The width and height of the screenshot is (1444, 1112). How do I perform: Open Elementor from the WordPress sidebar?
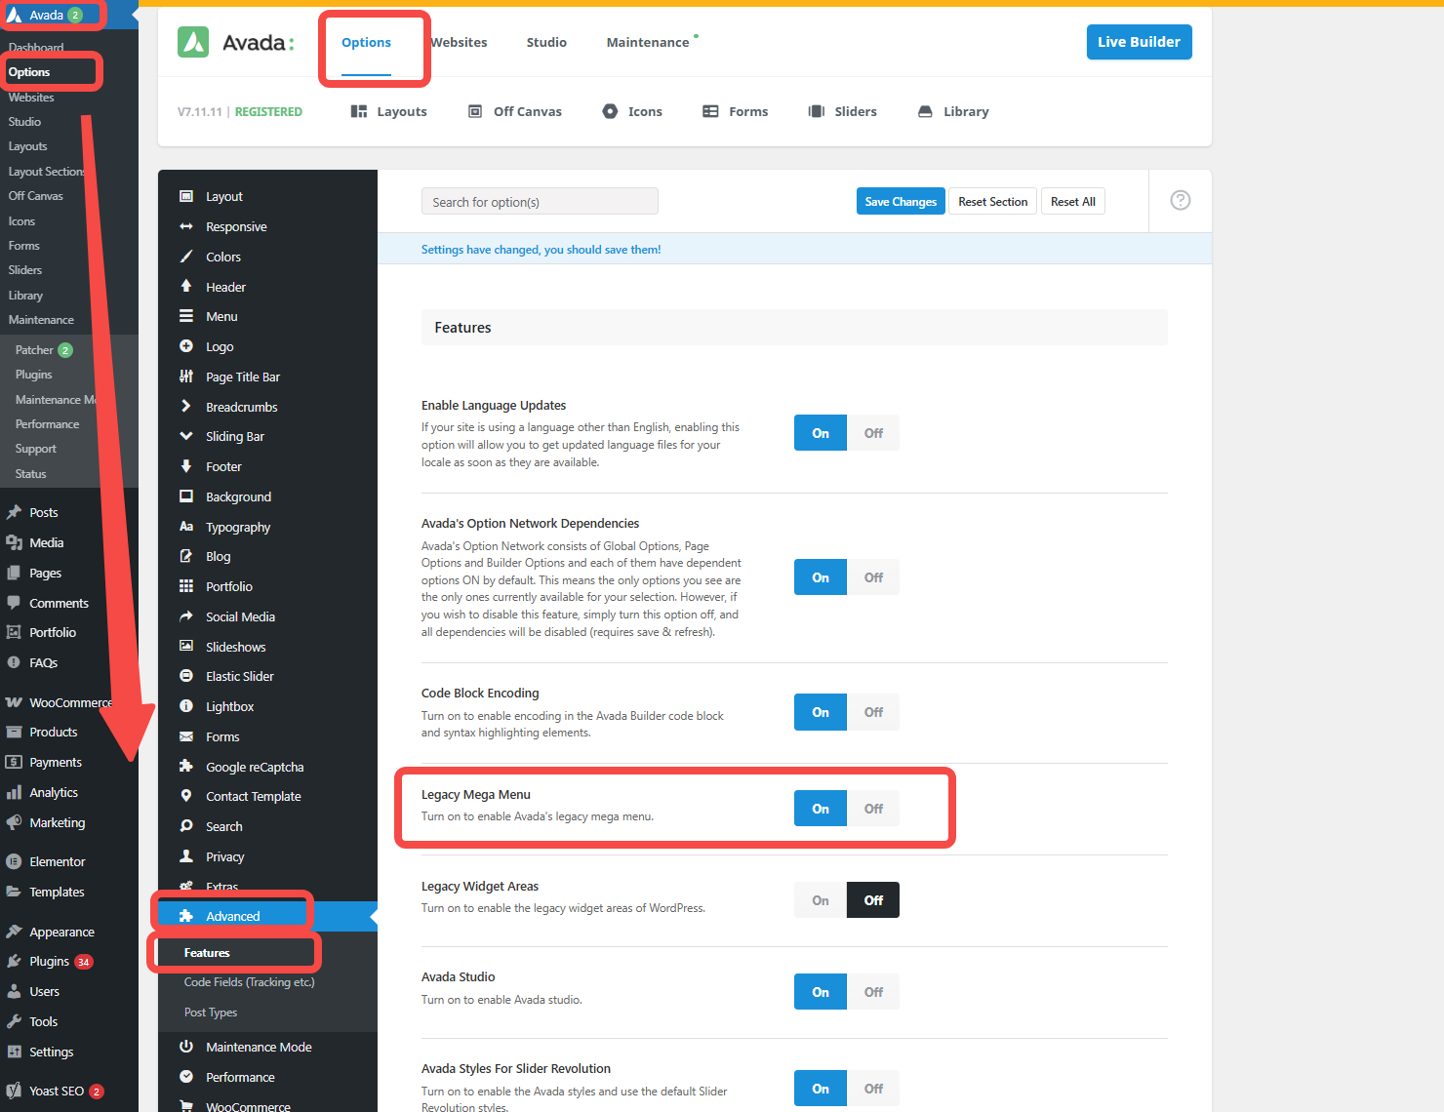coord(57,861)
